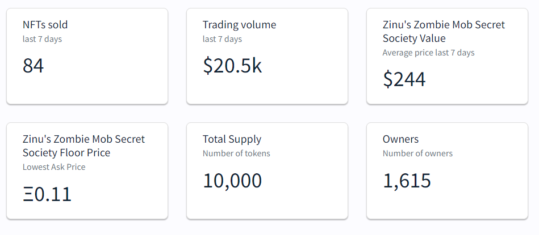This screenshot has height=235, width=539.
Task: Select the 84 NFTs sold value
Action: coord(33,66)
